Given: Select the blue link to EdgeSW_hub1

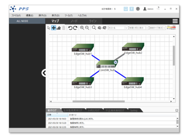Looking at the screenshot, I should point(96,58).
